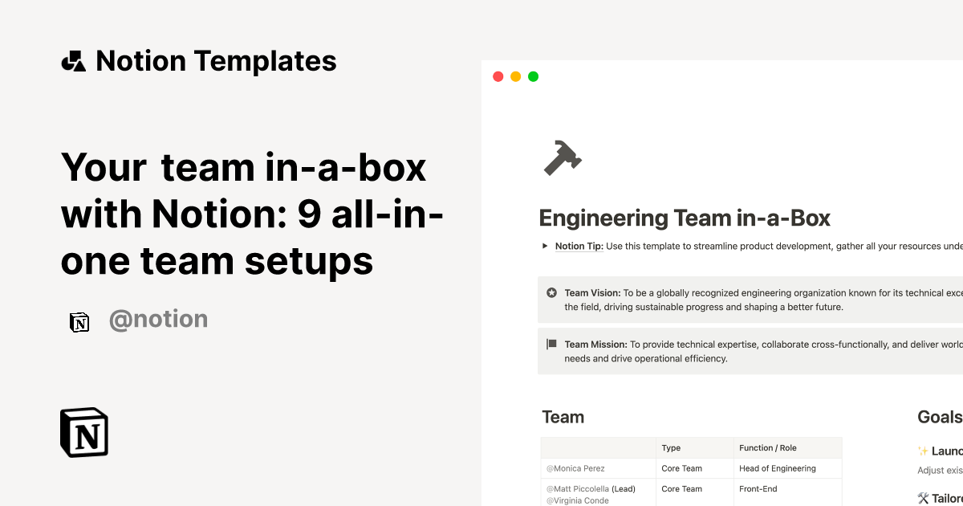963x506 pixels.
Task: Toggle fullscreen with the green traffic light
Action: (x=533, y=75)
